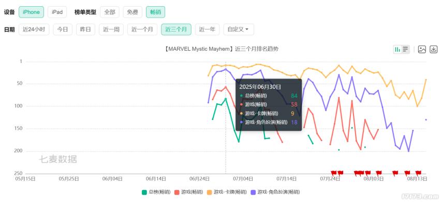Viewport: 442px width, 202px height.
Task: Select 全部 chart type
Action: [109, 12]
